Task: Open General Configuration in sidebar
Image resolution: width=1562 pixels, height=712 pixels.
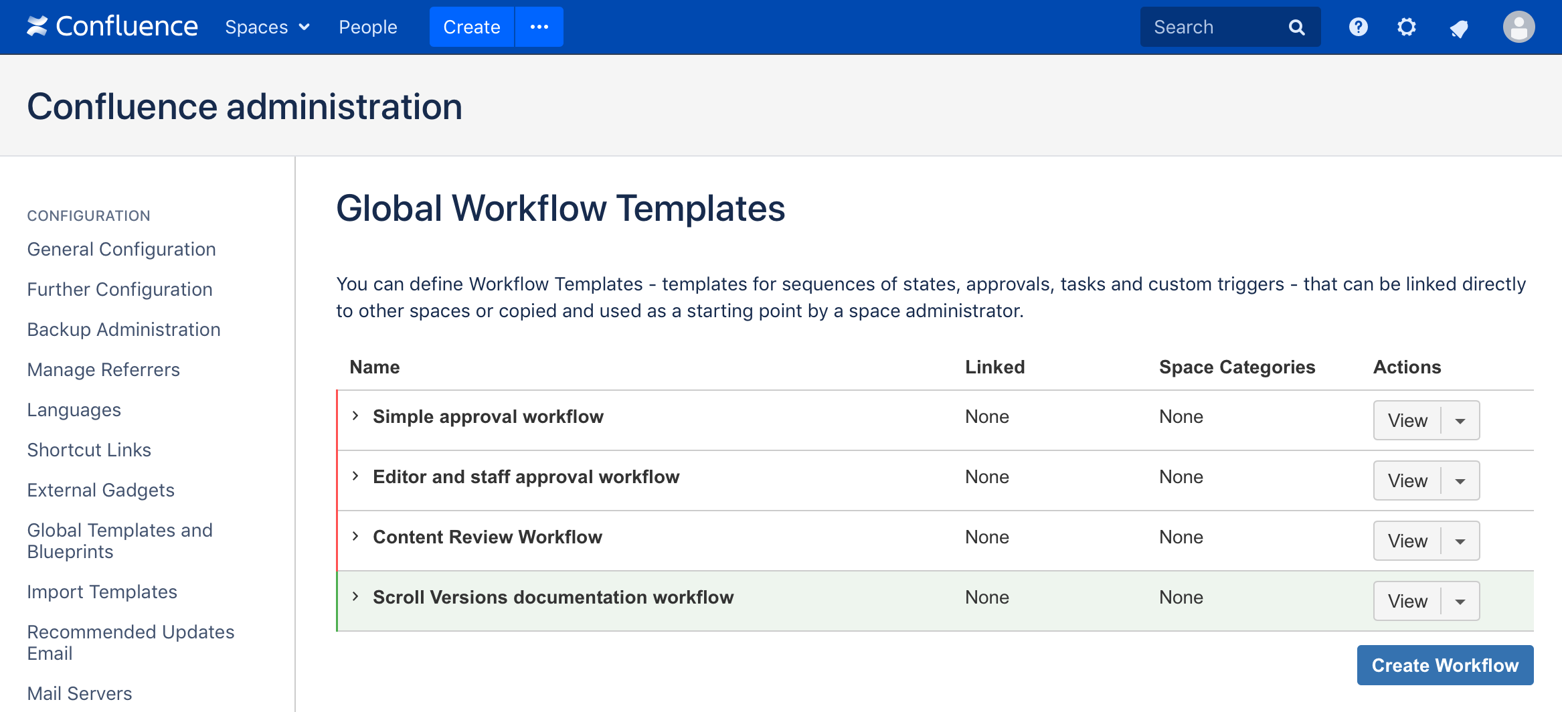Action: (x=121, y=250)
